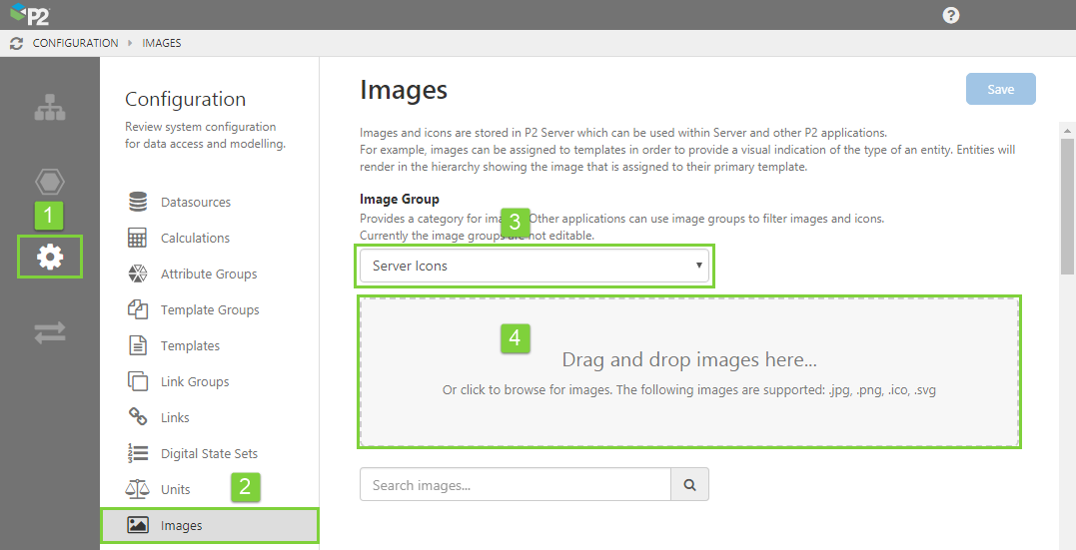Click the refresh icon beside Configuration breadcrumb
This screenshot has width=1076, height=550.
pyautogui.click(x=16, y=44)
